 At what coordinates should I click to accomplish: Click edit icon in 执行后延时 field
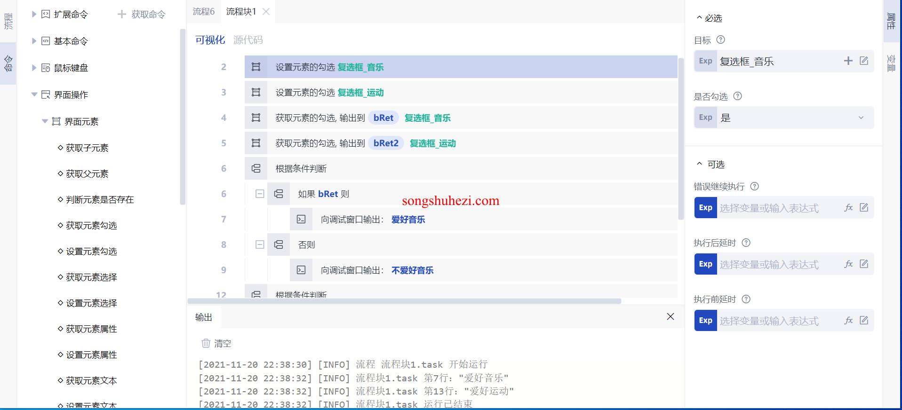pyautogui.click(x=864, y=264)
